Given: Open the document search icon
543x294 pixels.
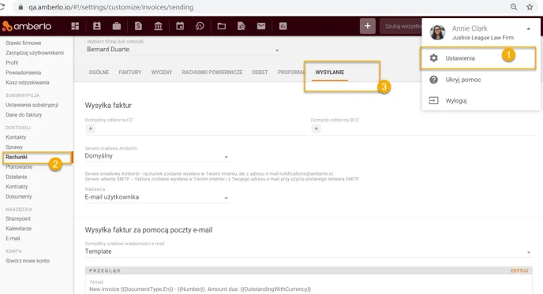Looking at the screenshot, I should (242, 26).
